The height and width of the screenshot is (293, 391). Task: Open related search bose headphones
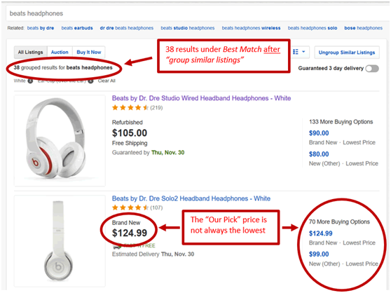363,28
